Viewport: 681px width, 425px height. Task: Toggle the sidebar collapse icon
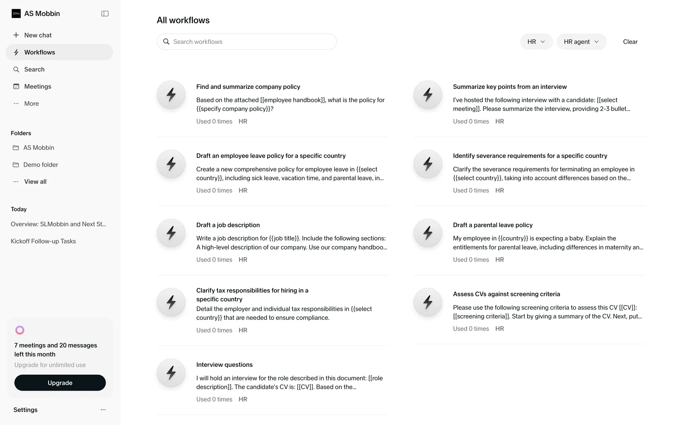tap(105, 13)
